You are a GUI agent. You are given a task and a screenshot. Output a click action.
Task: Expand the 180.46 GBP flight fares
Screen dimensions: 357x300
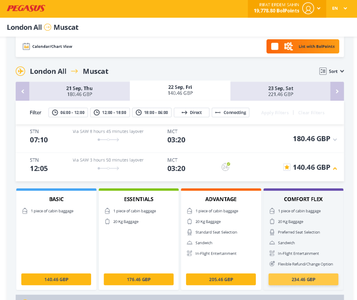click(x=335, y=139)
